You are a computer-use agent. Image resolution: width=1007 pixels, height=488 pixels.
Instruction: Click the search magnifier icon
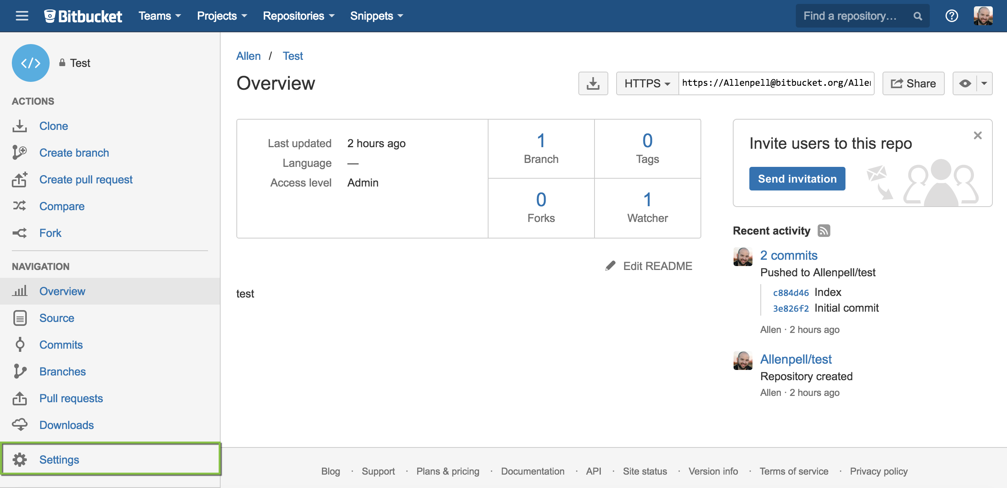coord(918,16)
